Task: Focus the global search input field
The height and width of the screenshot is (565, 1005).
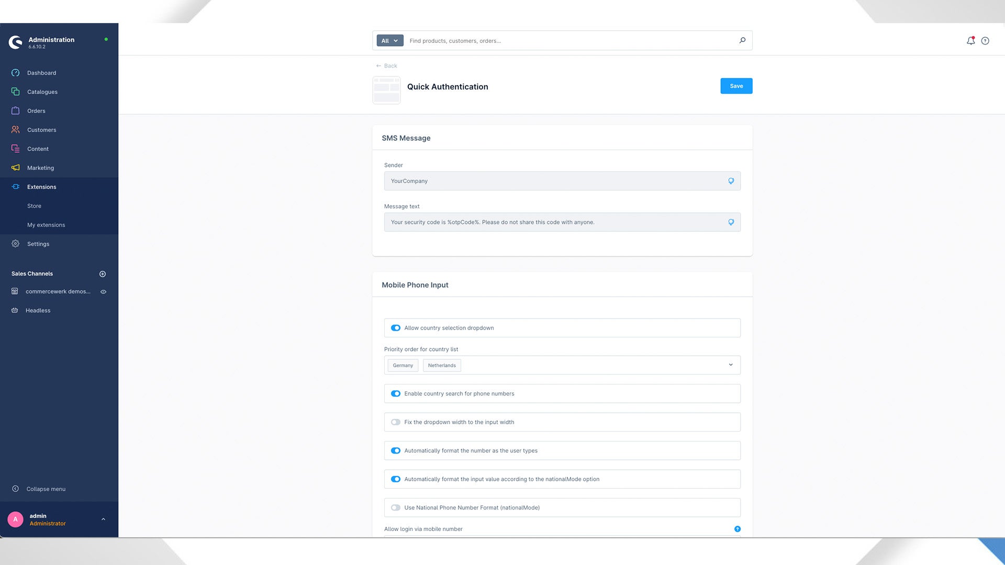Action: point(571,41)
